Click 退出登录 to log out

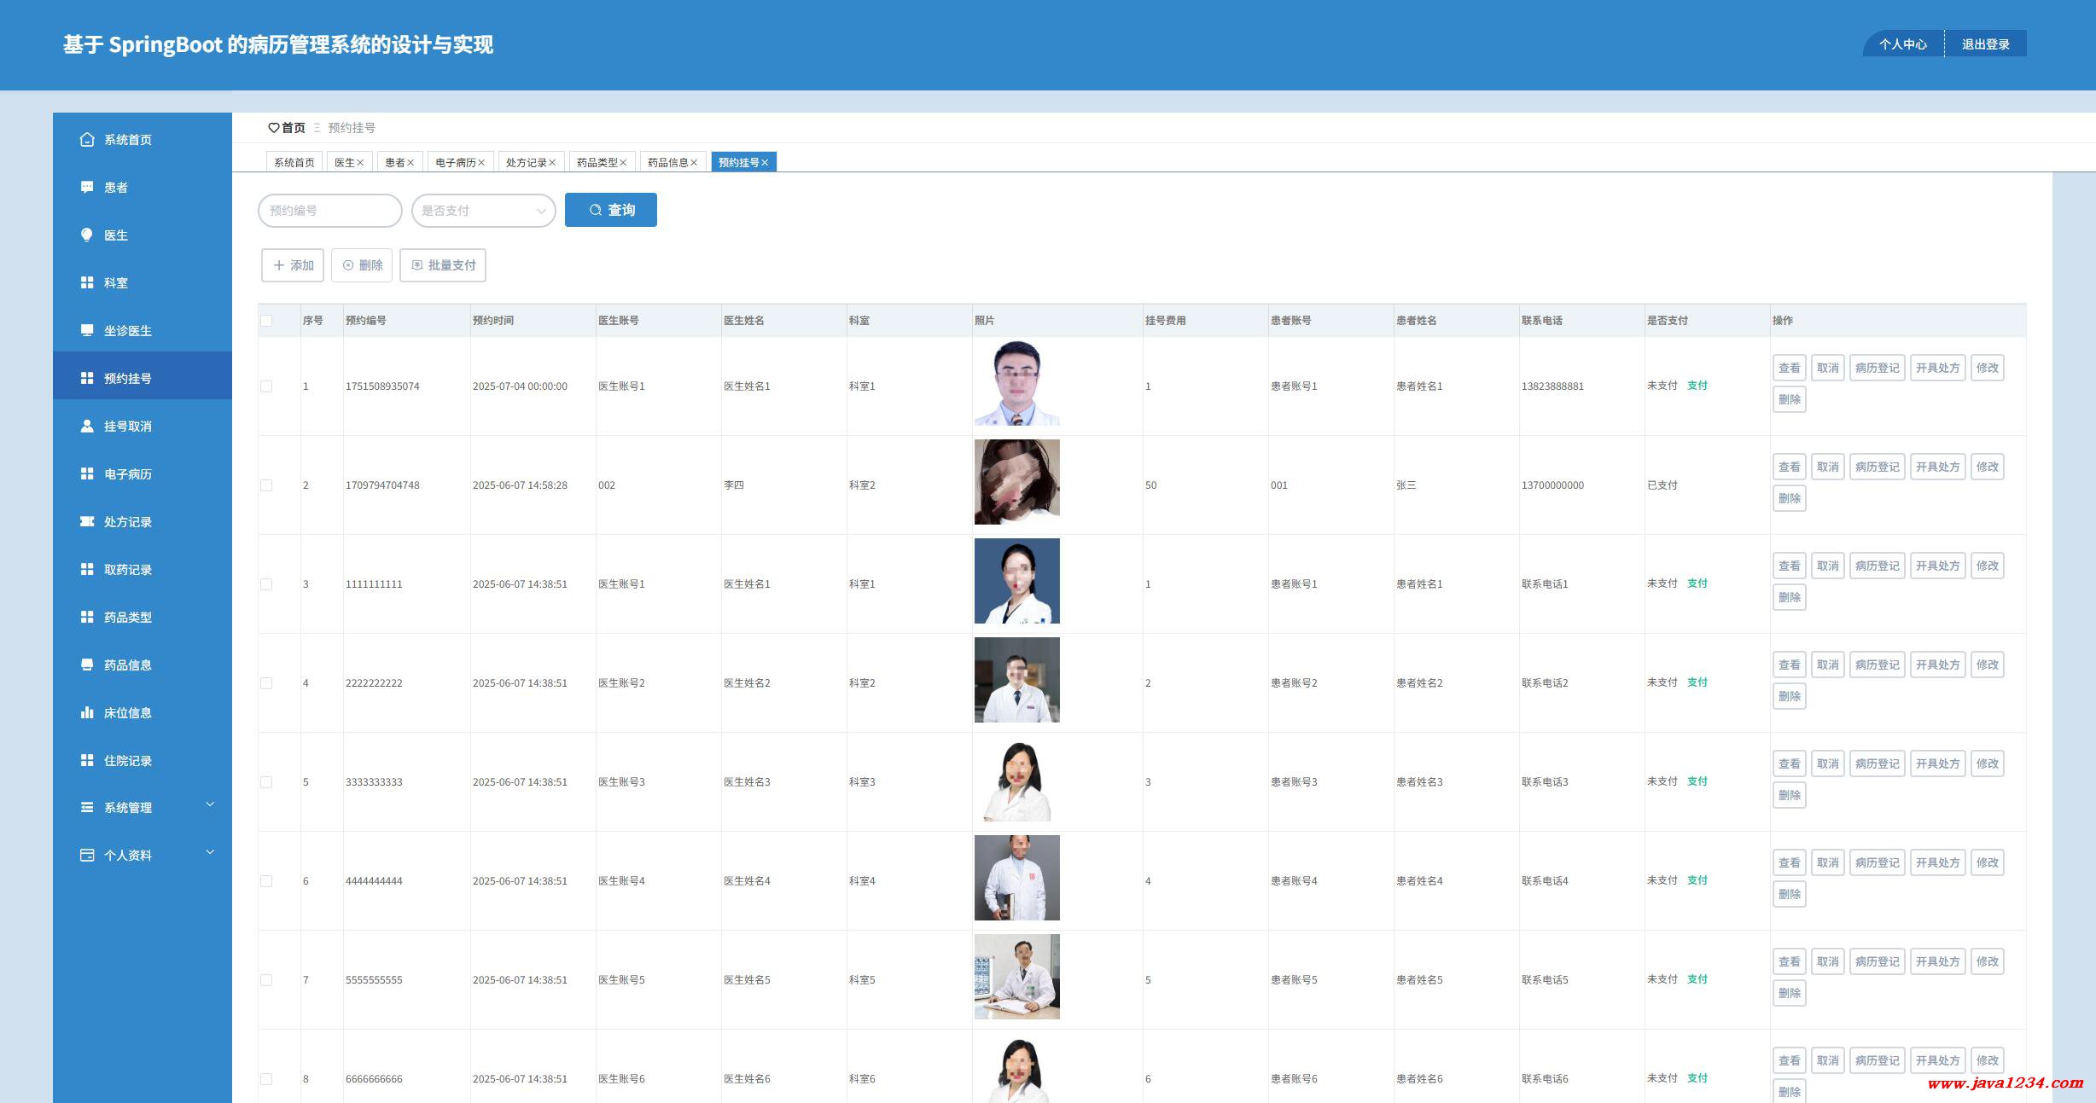[1985, 44]
